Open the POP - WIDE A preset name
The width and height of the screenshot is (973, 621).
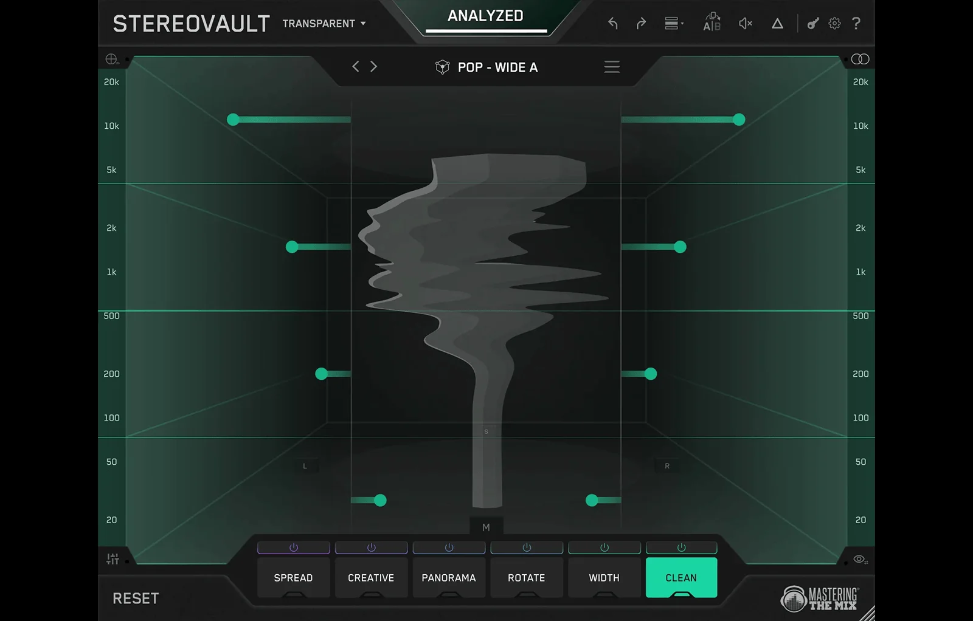(497, 67)
